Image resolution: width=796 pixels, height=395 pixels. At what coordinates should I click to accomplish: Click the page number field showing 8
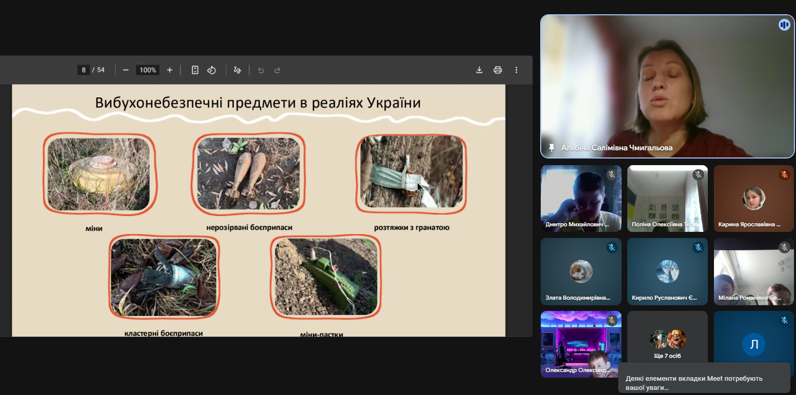83,70
